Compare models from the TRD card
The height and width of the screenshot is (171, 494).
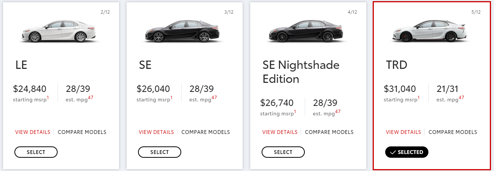tap(453, 132)
